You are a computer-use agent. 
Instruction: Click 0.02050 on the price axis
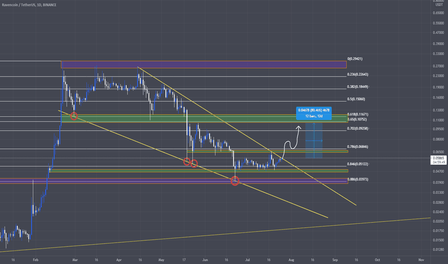[x=438, y=221]
